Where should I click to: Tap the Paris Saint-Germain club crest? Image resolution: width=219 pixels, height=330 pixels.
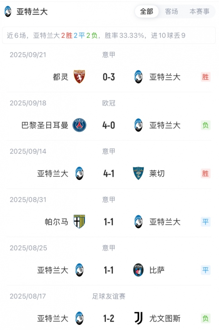(x=79, y=125)
